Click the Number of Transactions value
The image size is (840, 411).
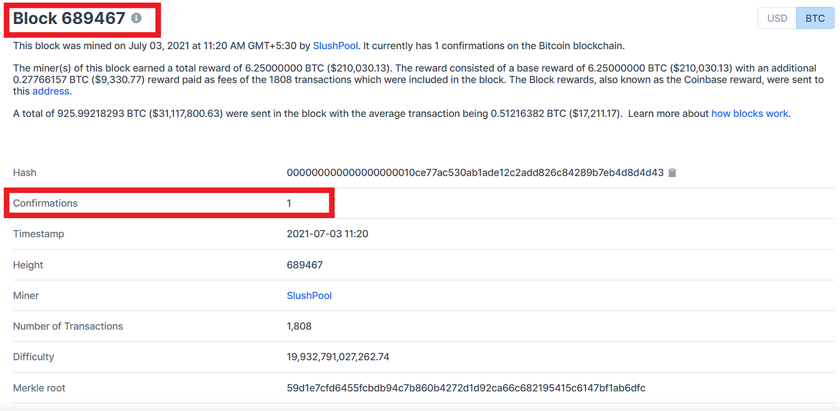[x=298, y=326]
